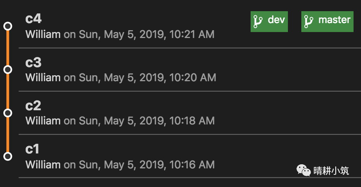Select the master branch label

click(334, 20)
